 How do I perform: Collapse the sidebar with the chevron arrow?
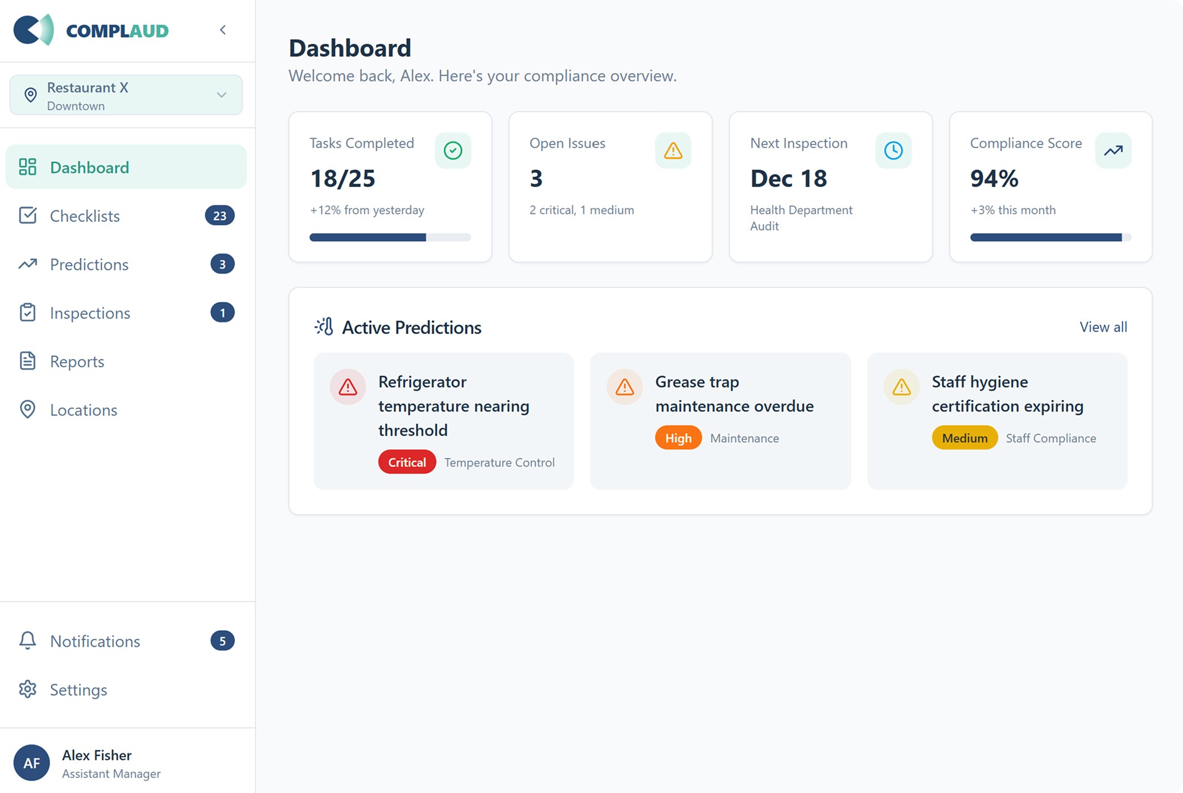coord(223,30)
